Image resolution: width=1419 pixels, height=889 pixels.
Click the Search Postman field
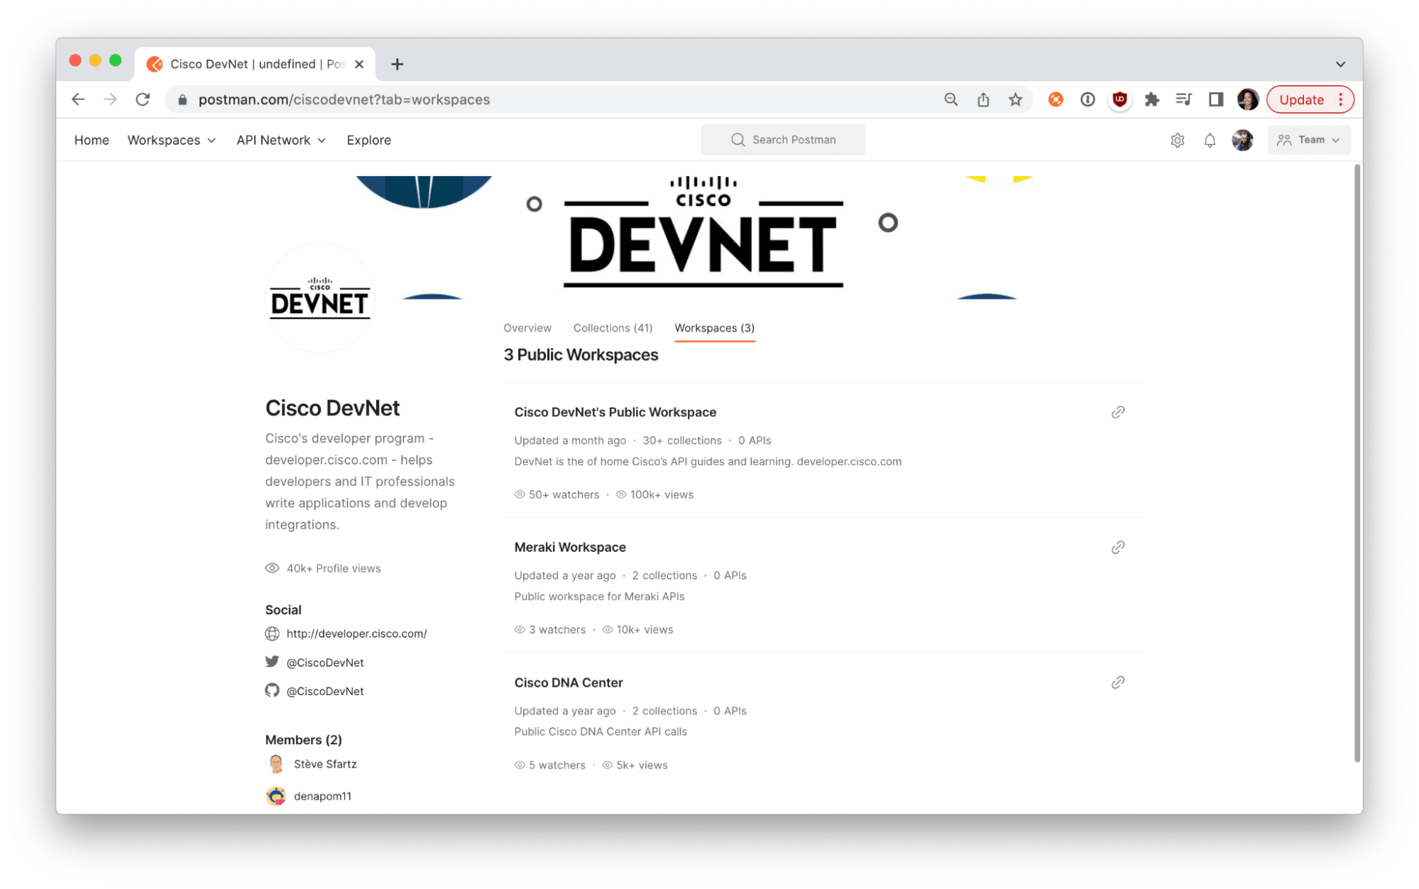click(783, 140)
